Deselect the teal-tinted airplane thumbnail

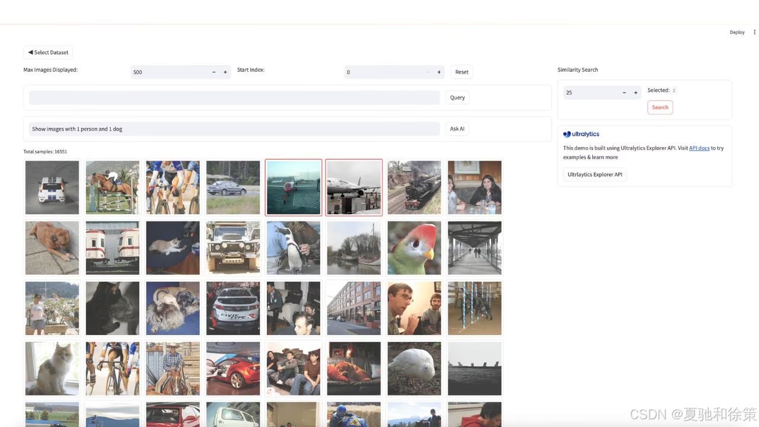point(294,187)
